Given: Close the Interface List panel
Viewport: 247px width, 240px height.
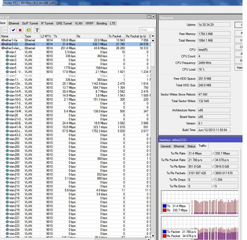Looking at the screenshot, I should (x=153, y=17).
